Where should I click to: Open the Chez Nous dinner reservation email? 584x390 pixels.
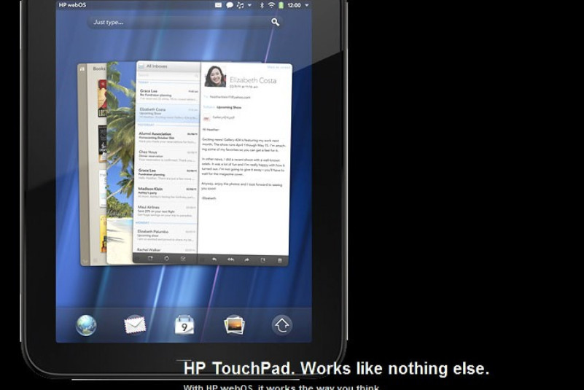(167, 156)
